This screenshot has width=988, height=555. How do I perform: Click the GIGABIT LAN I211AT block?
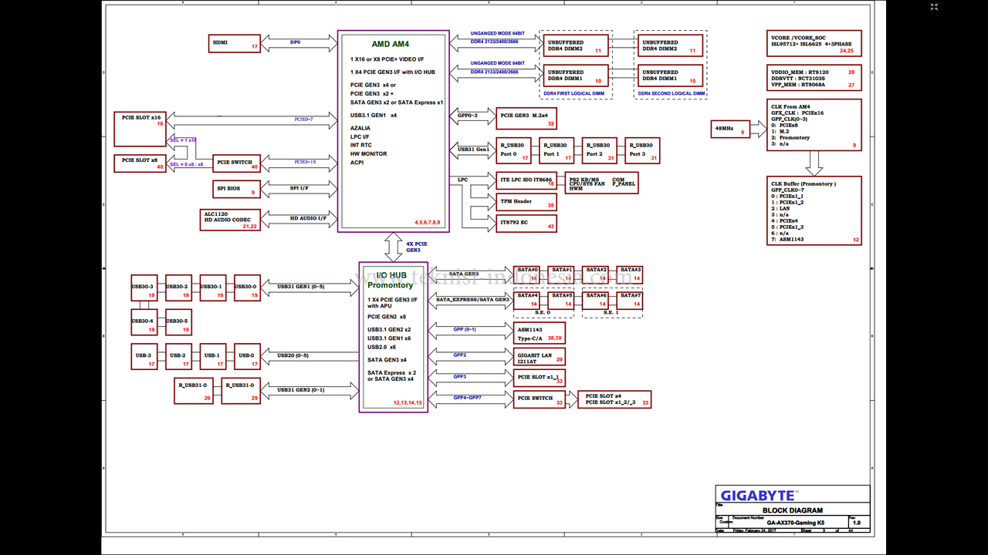click(x=540, y=355)
